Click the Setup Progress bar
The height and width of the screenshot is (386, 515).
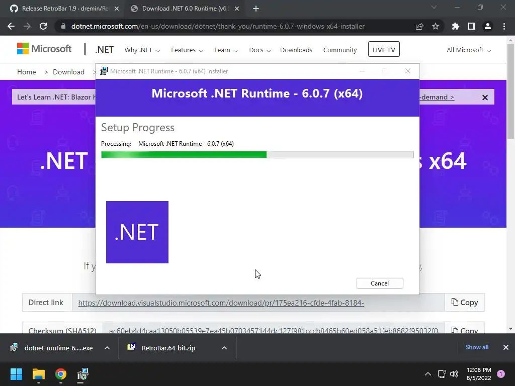257,155
